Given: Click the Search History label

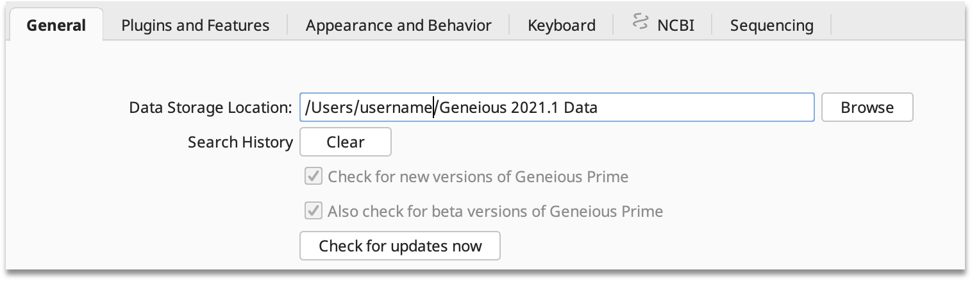Looking at the screenshot, I should click(x=240, y=142).
